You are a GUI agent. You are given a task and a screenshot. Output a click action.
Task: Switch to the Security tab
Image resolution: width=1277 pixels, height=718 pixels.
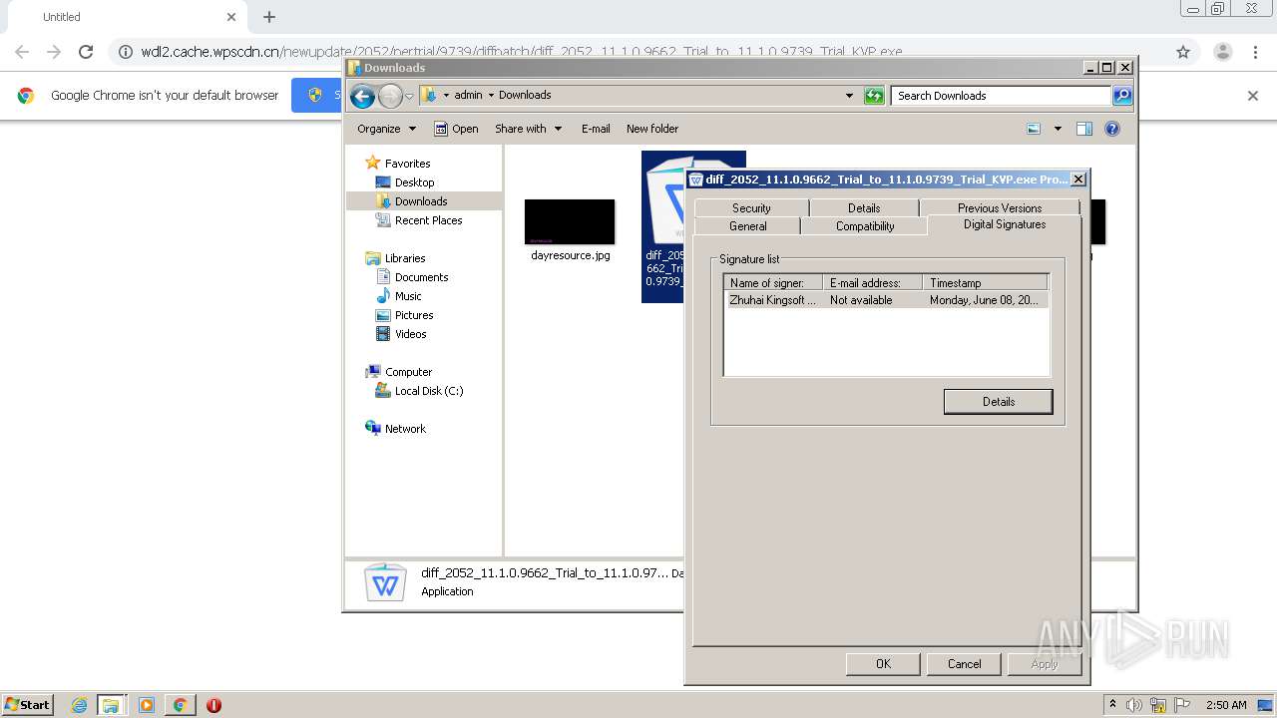751,208
